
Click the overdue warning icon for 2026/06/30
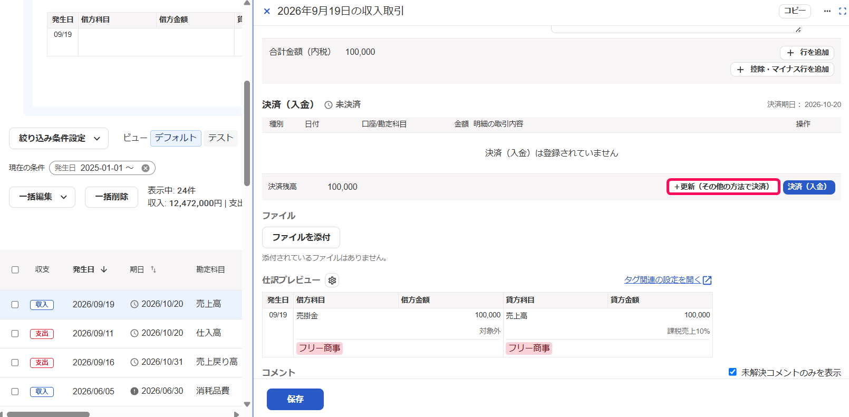point(134,391)
